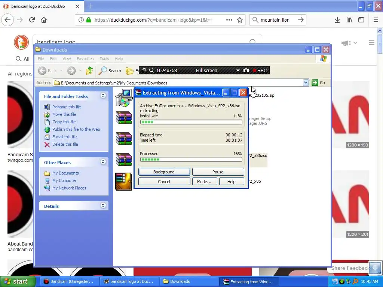This screenshot has height=287, width=383.
Task: Click the Mode... button
Action: coord(204,182)
